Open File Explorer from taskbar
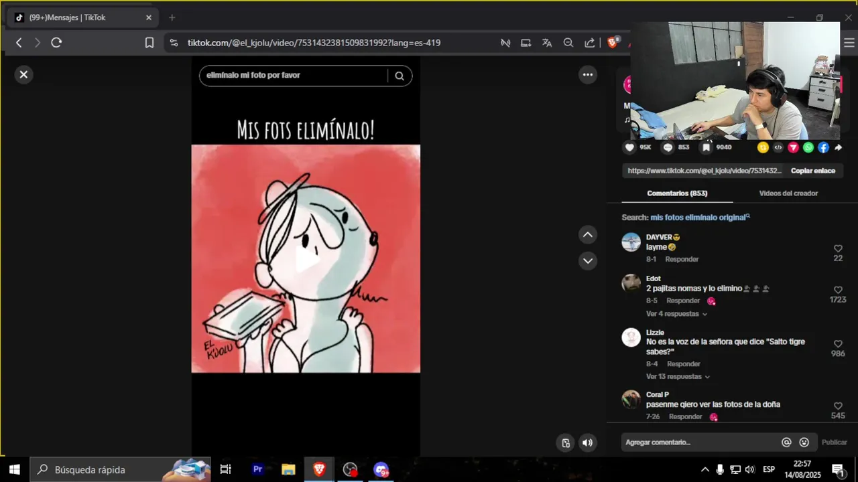The height and width of the screenshot is (482, 858). [288, 469]
